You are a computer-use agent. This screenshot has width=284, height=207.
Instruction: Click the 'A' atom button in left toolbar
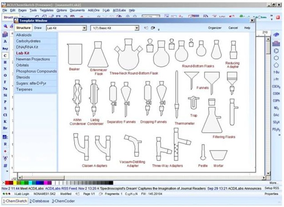click(5, 41)
